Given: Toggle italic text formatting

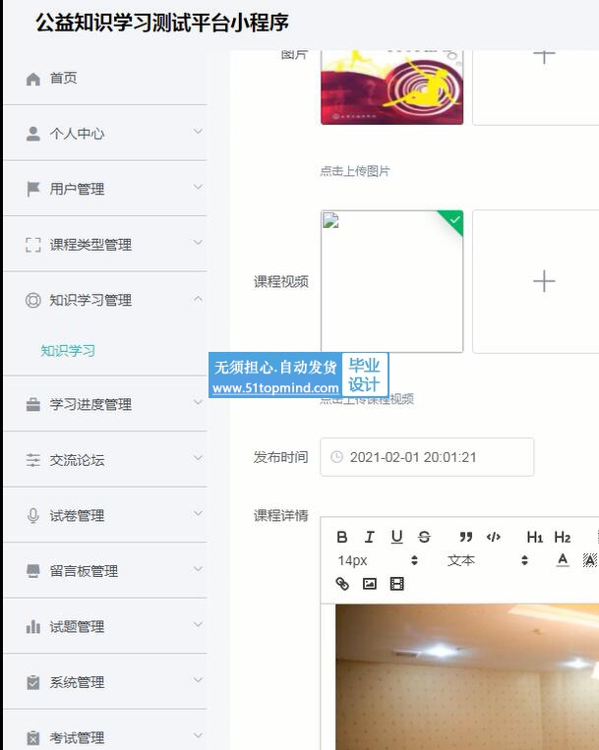Looking at the screenshot, I should [370, 537].
